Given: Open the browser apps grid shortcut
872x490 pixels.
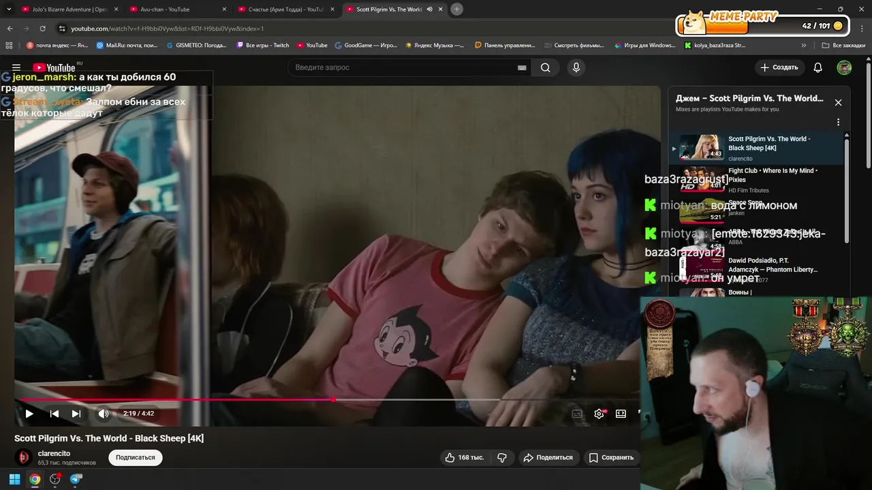Looking at the screenshot, I should [x=9, y=46].
